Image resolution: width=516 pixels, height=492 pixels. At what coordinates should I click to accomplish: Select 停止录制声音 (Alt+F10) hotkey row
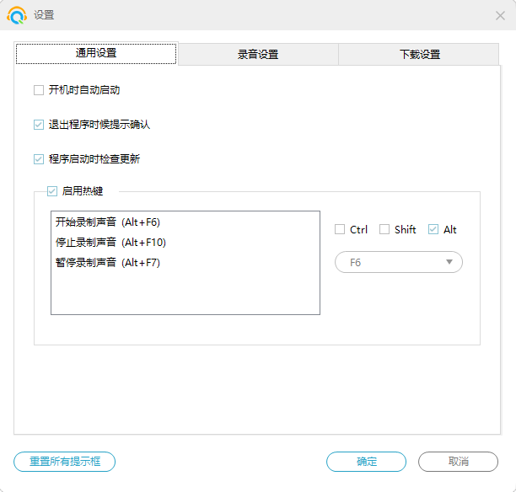tap(185, 243)
